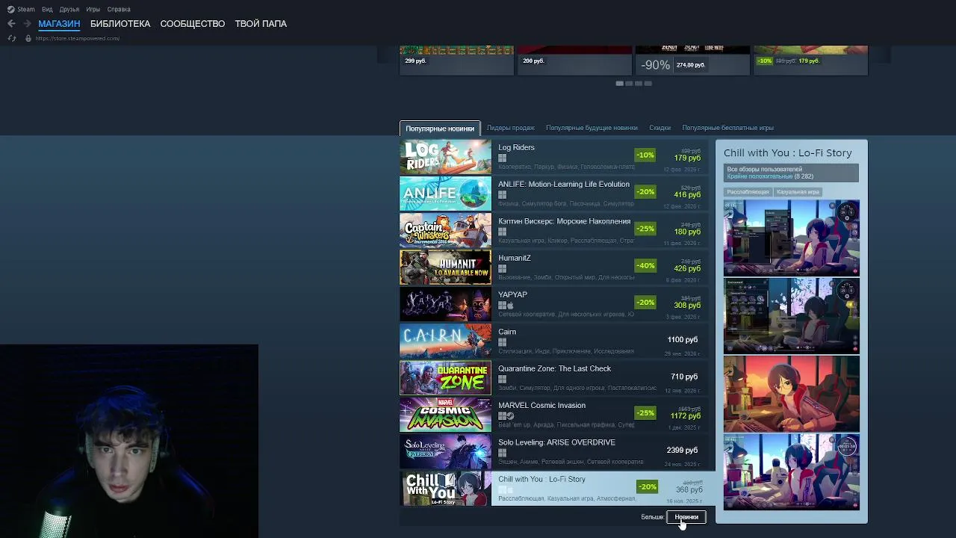
Task: Click the Windows icon under Log Riders
Action: [502, 158]
